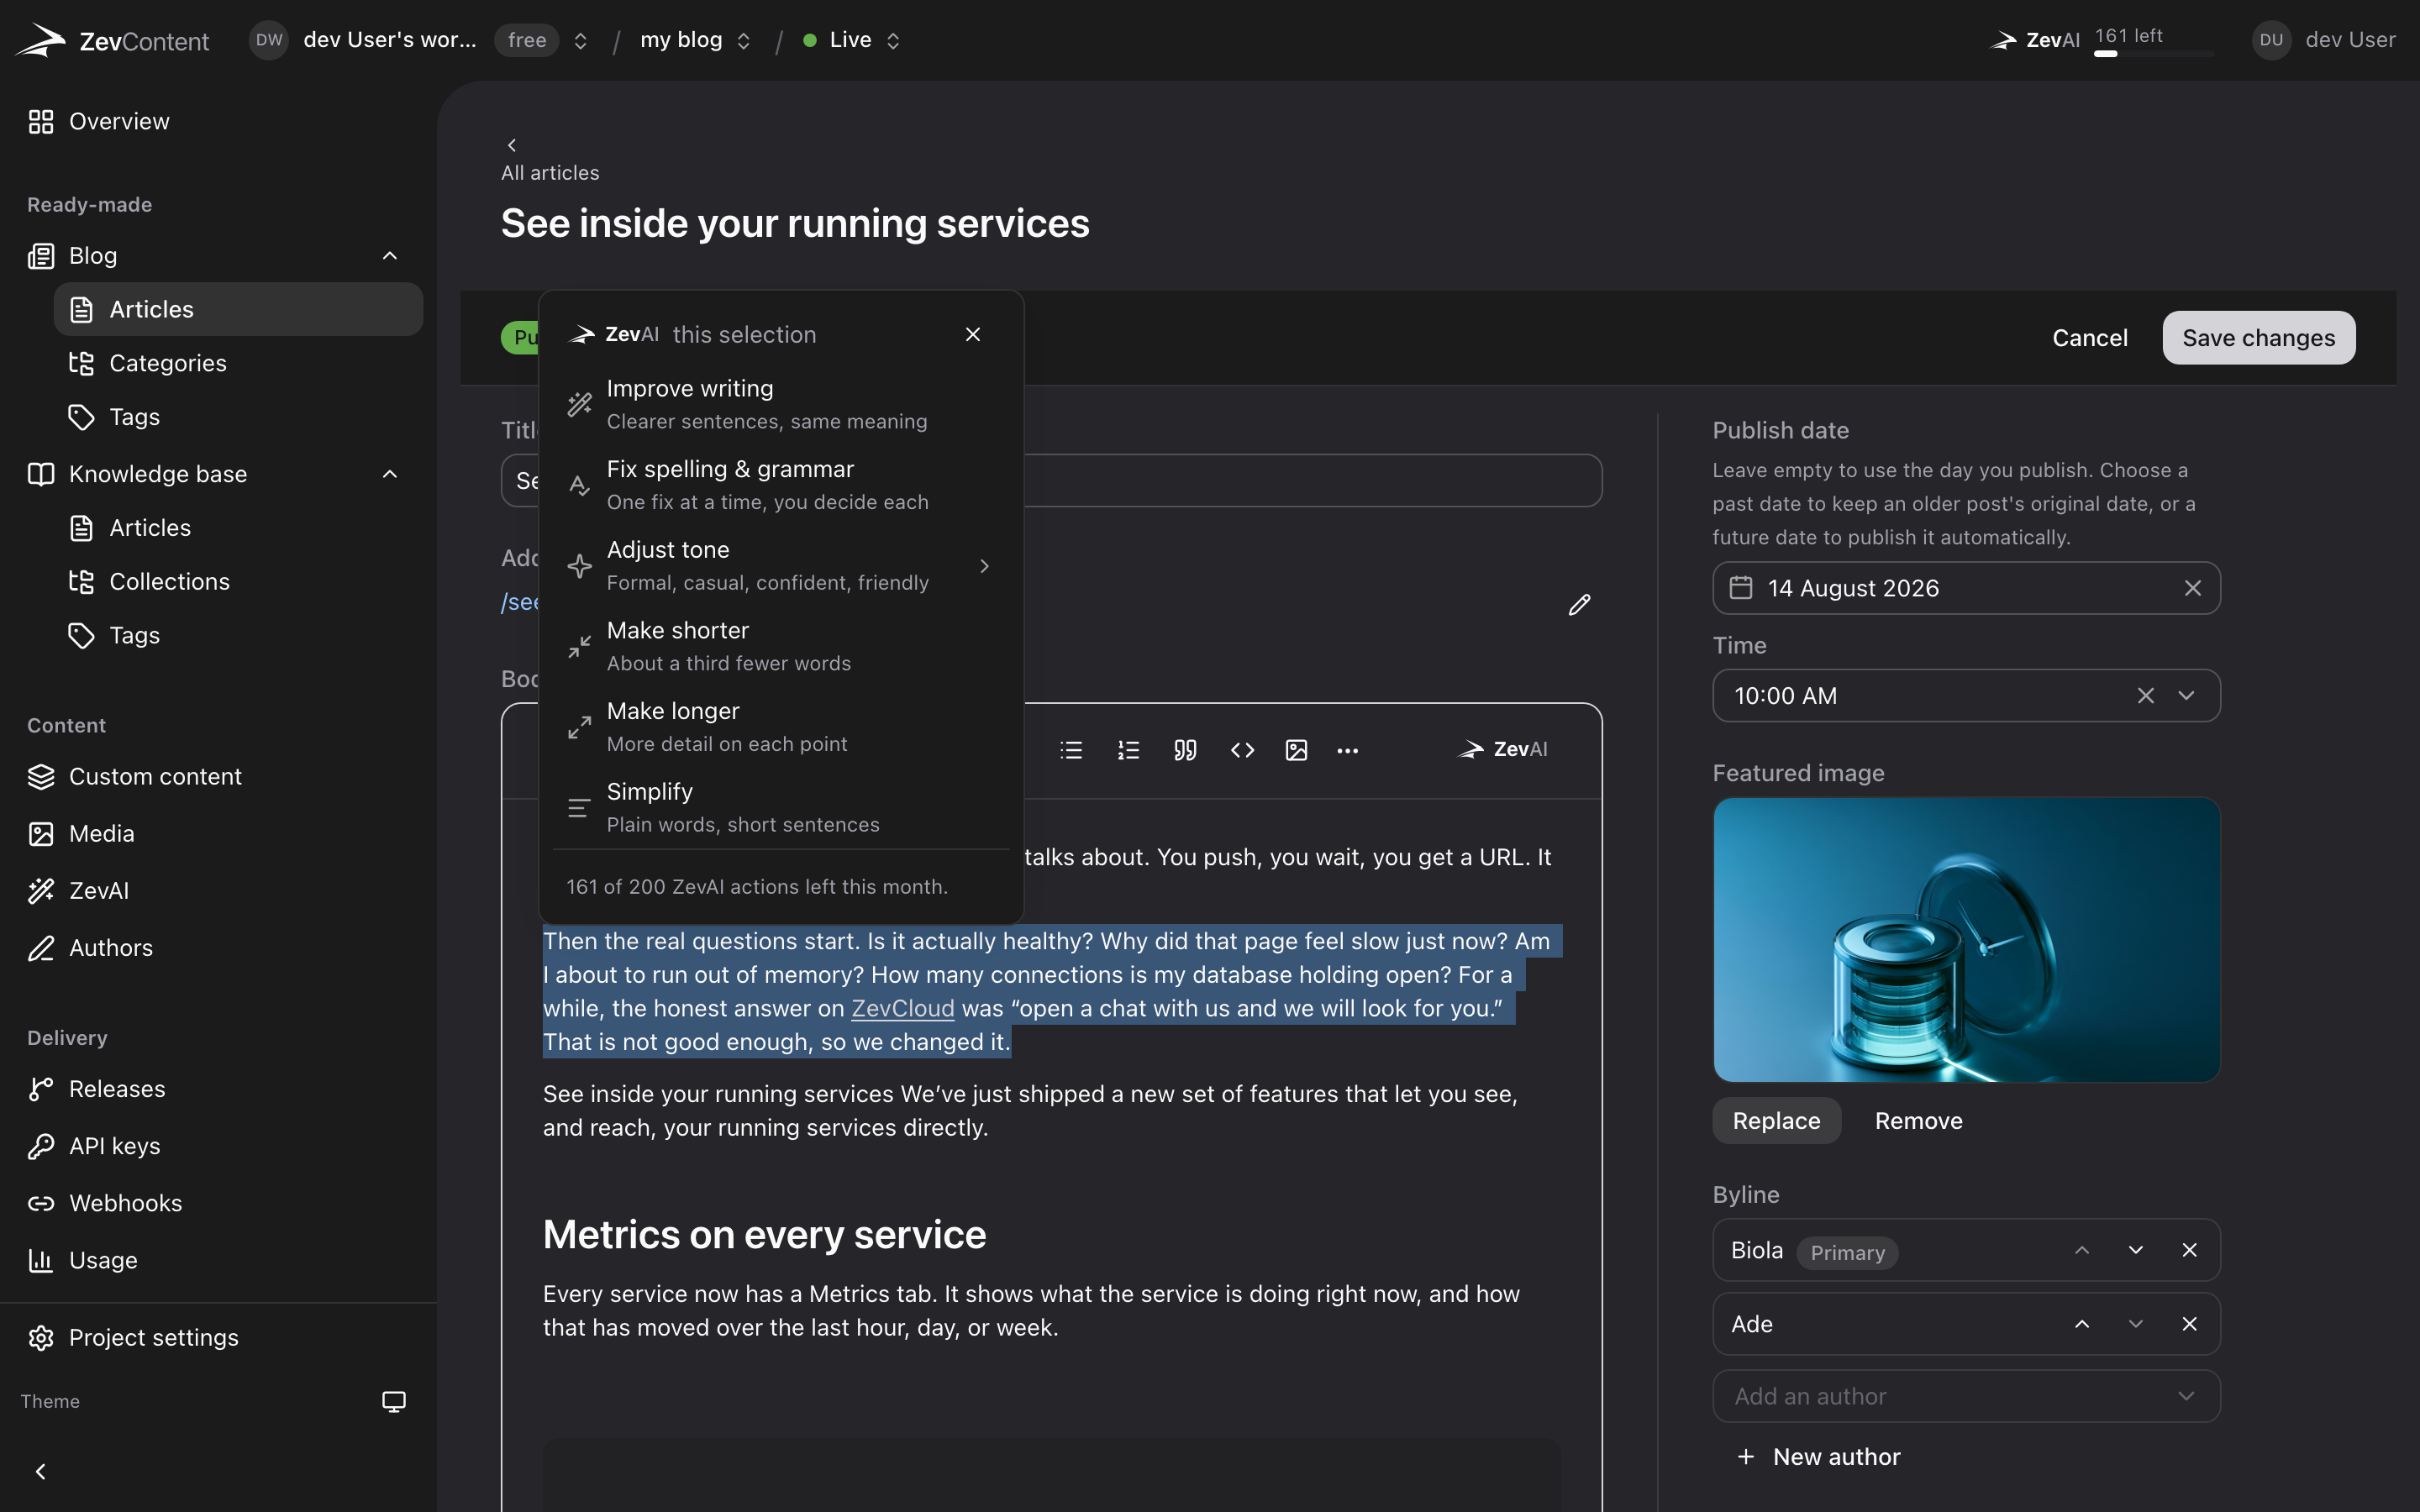This screenshot has height=1512, width=2420.
Task: Click Save changes button
Action: coord(2258,338)
